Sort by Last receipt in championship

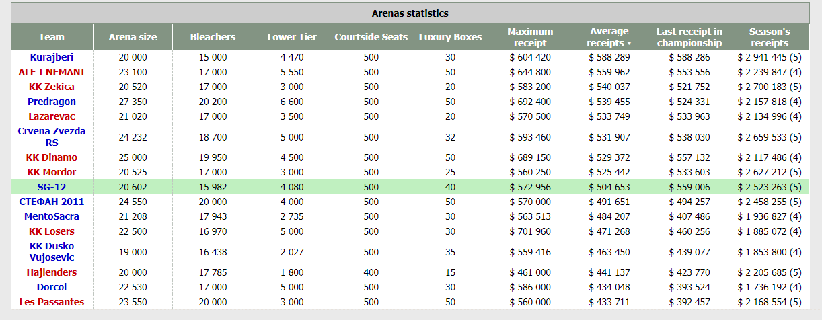tap(689, 37)
